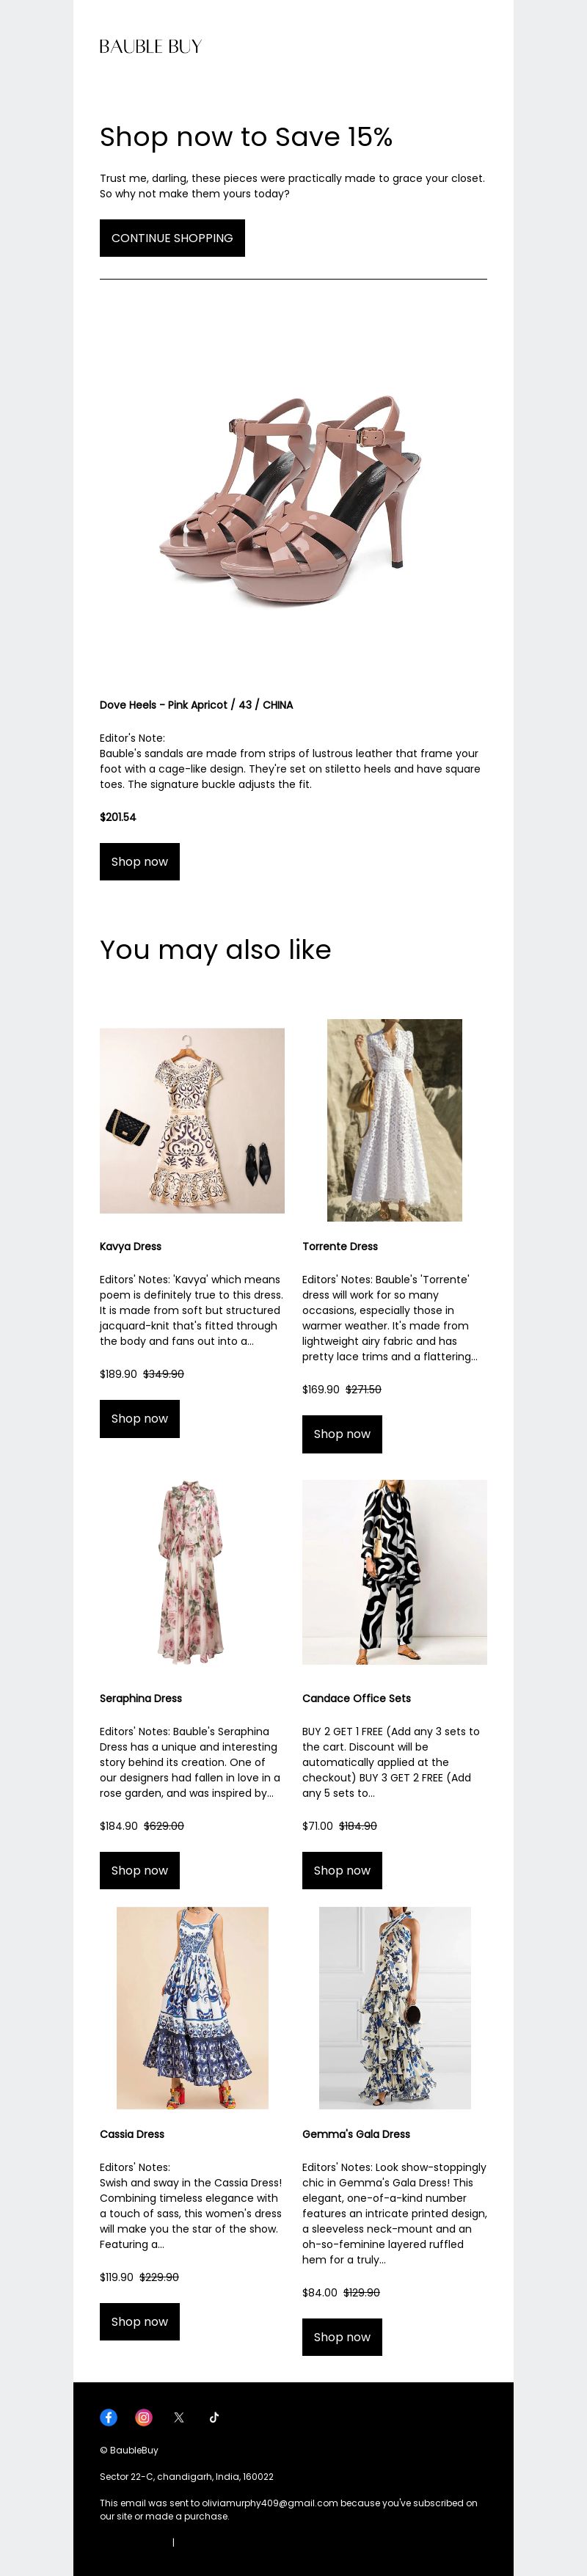Click Shop now for Kavya Dress
The width and height of the screenshot is (587, 2576).
point(140,1419)
